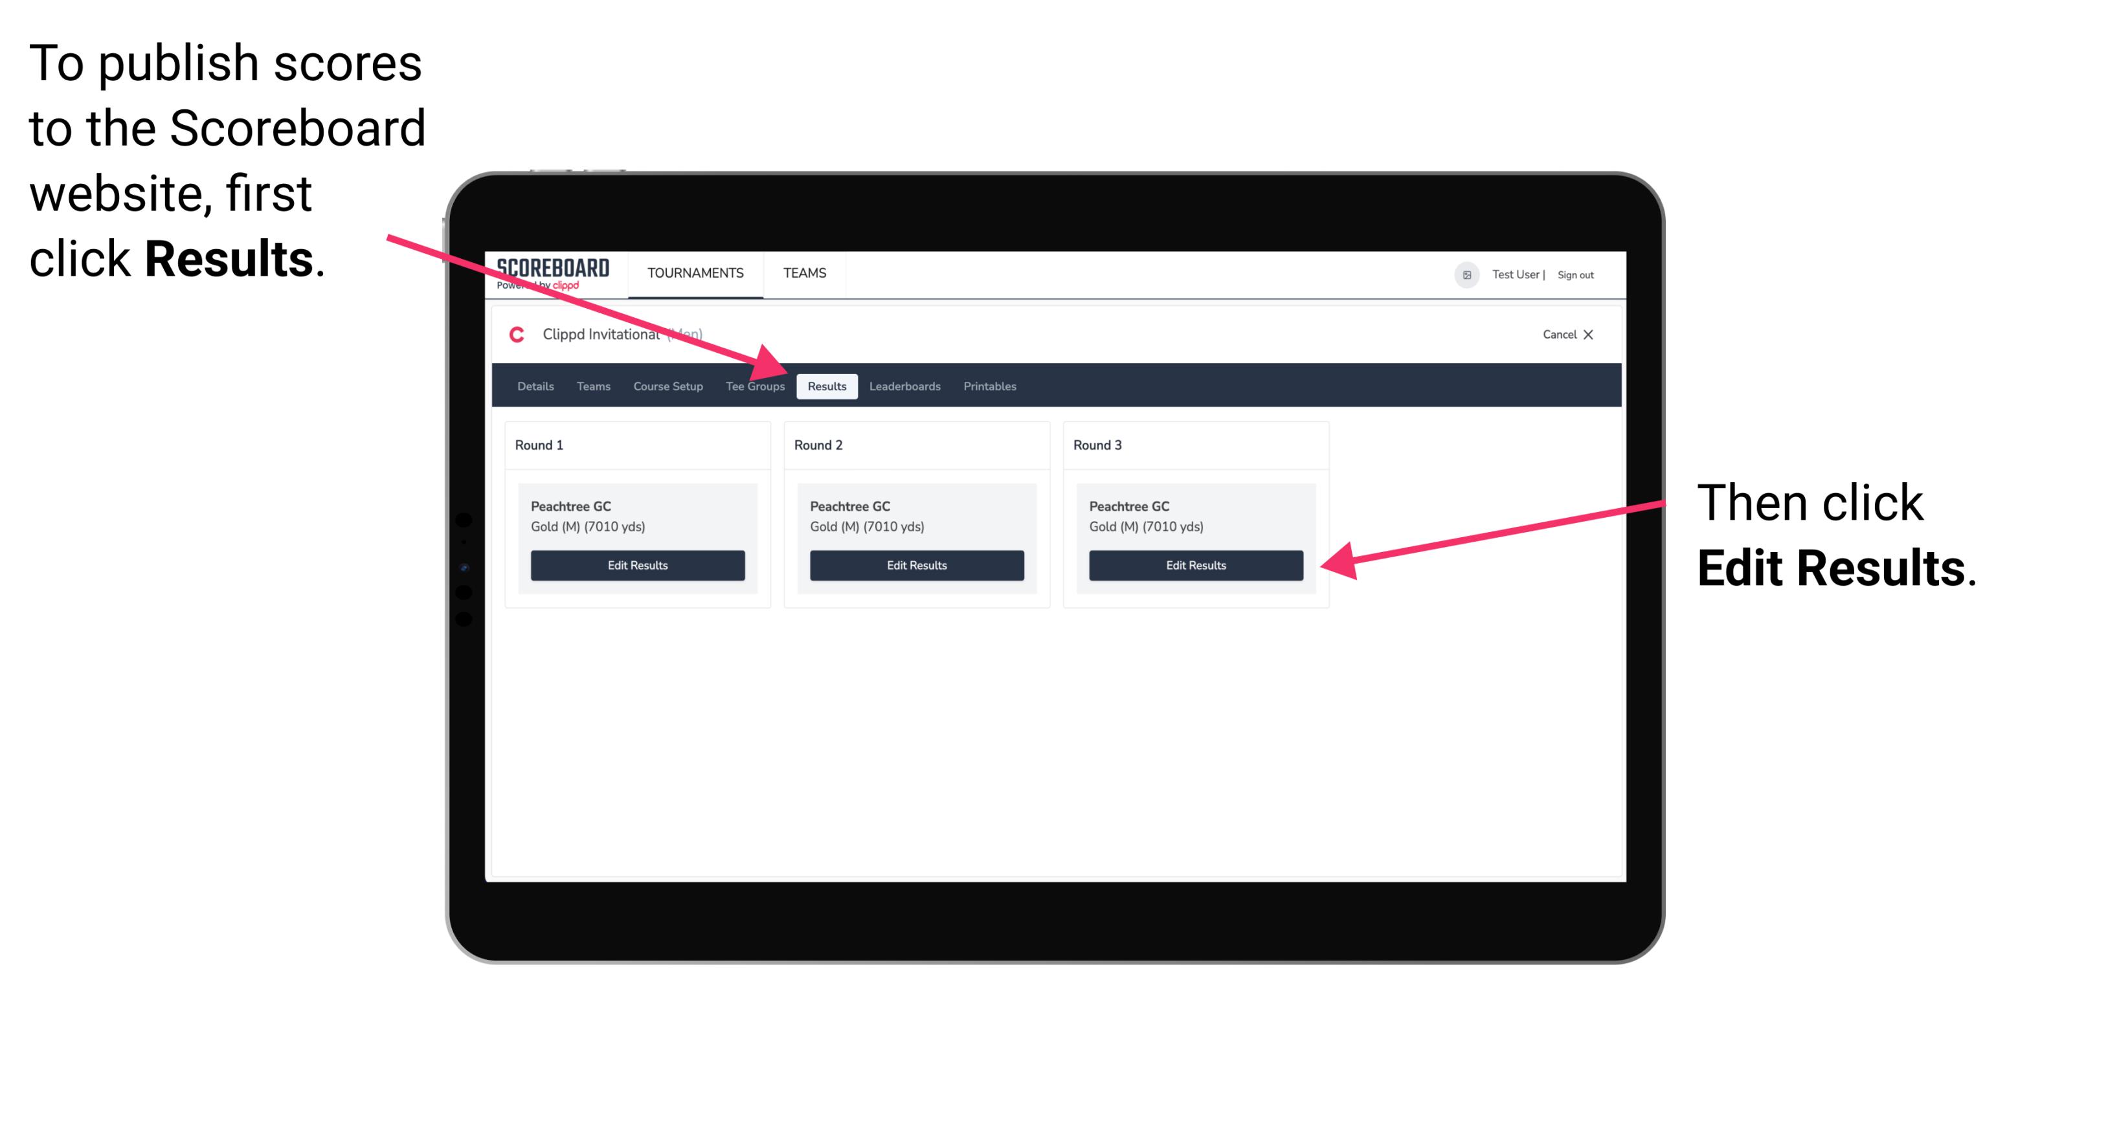Screen dimensions: 2108x1134
Task: Click the Course Setup tab
Action: tap(667, 386)
